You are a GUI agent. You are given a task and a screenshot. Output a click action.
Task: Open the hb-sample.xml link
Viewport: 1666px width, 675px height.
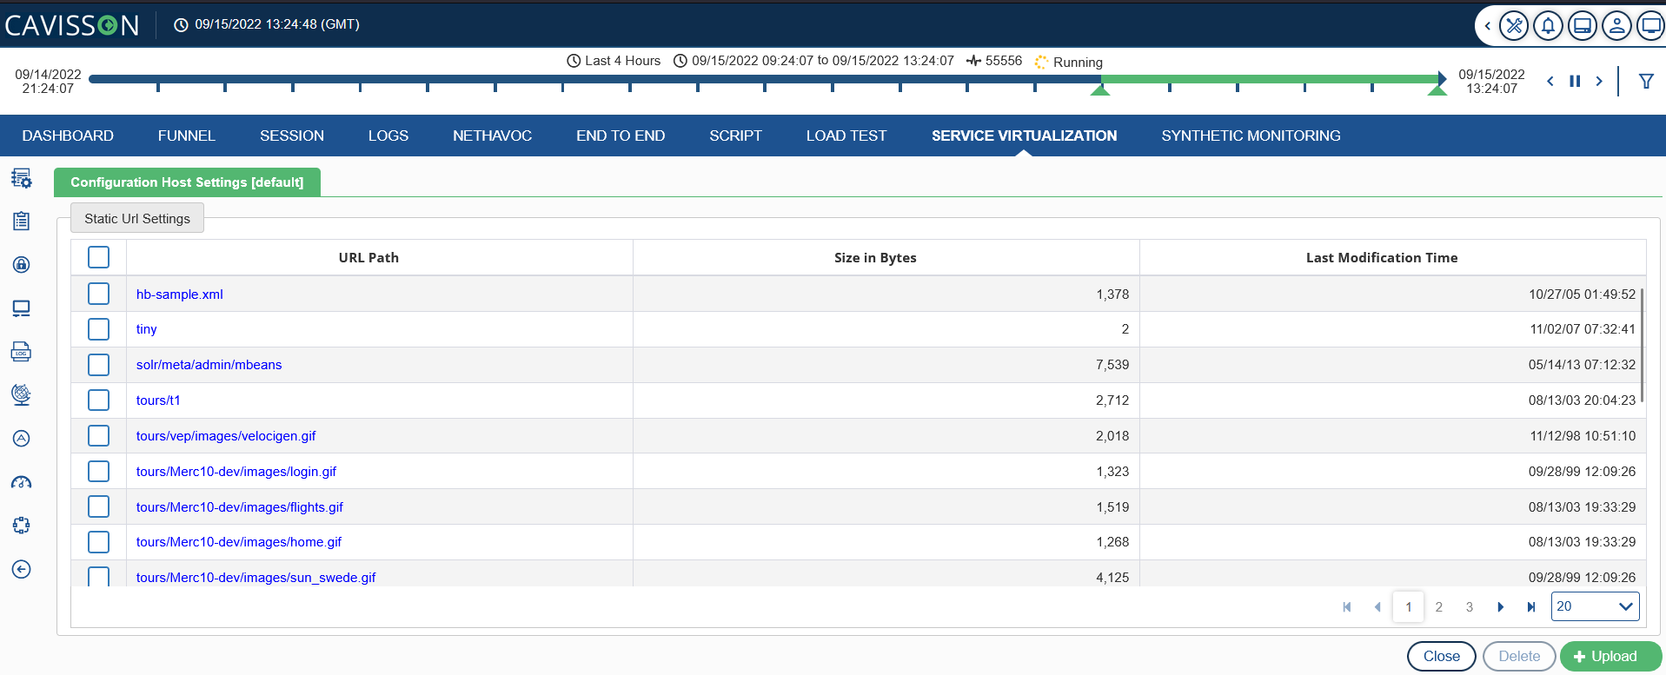point(180,294)
